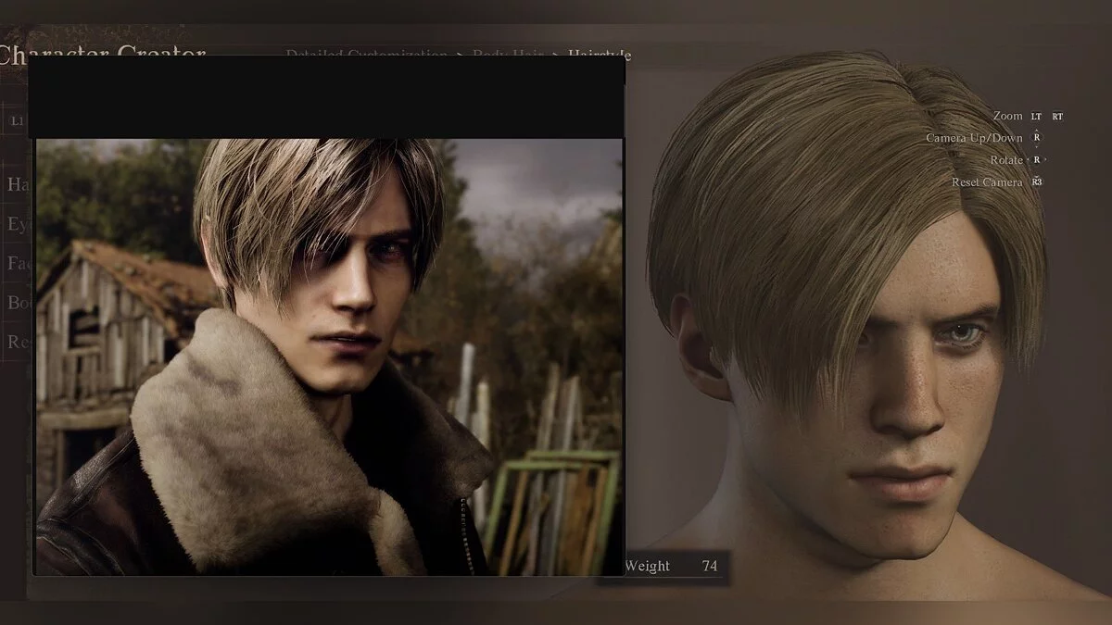The height and width of the screenshot is (625, 1112).
Task: Click the R3 Reset Camera icon
Action: pyautogui.click(x=1037, y=182)
